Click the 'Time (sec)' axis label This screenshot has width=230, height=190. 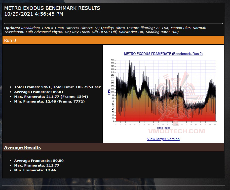coord(163,128)
